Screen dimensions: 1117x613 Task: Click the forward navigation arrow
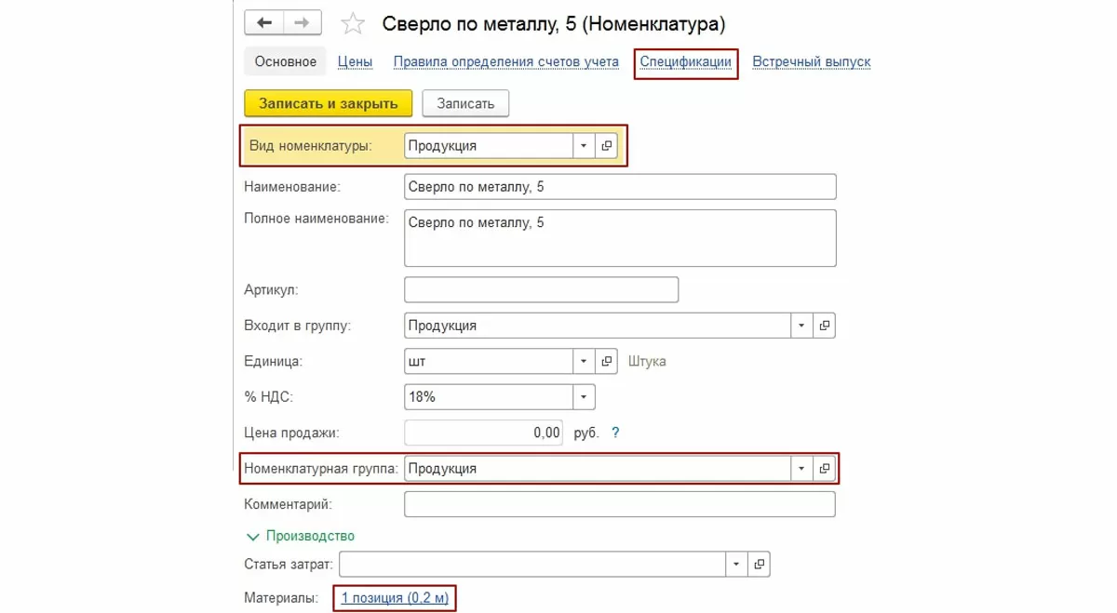click(x=302, y=23)
